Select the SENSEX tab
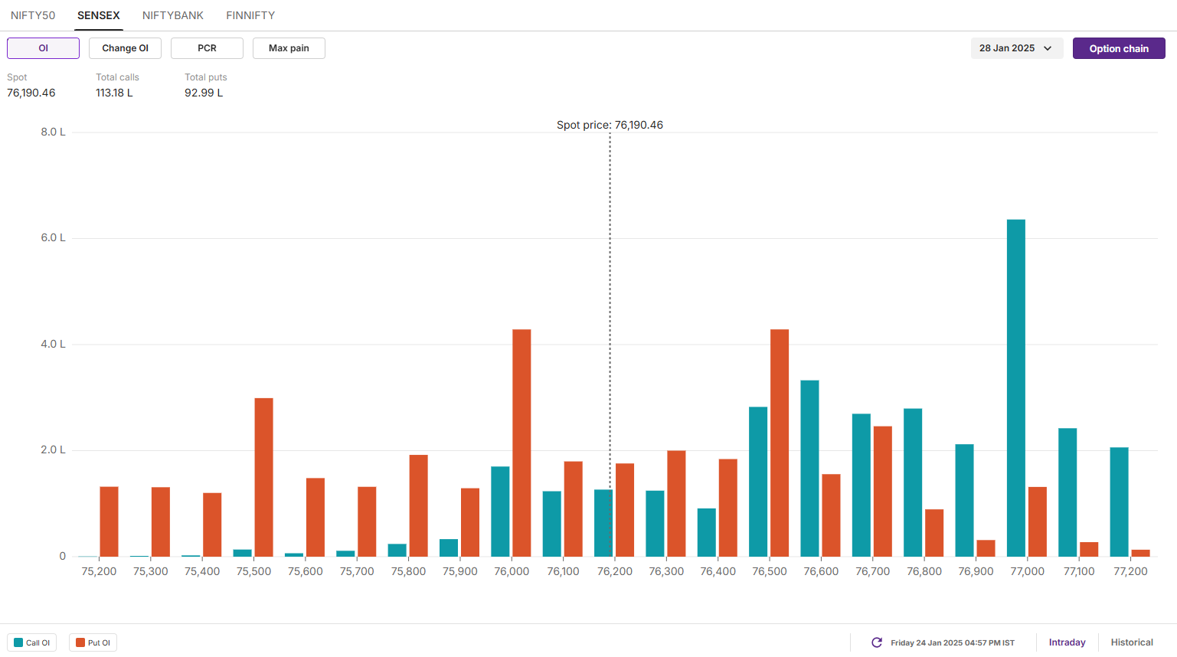Viewport: 1177px width, 657px height. coord(99,15)
